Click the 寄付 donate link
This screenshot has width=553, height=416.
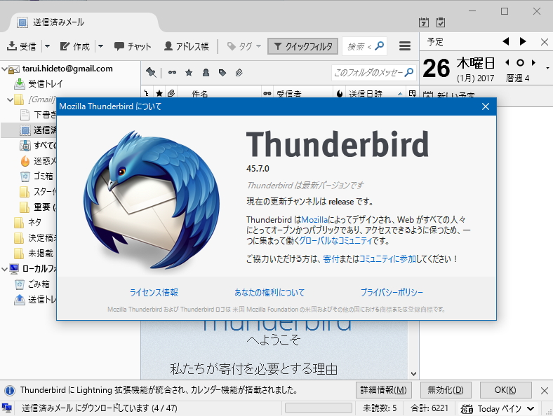pyautogui.click(x=331, y=259)
